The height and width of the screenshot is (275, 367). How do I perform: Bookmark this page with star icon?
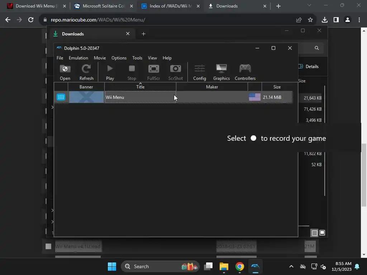click(x=310, y=20)
